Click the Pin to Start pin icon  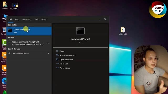click(57, 63)
